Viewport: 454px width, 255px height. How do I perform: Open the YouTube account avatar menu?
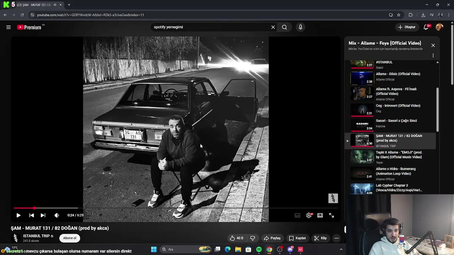coord(439,27)
